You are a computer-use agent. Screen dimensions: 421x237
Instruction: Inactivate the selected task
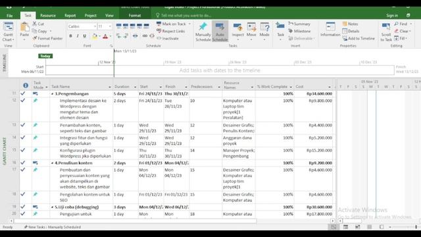pos(168,38)
